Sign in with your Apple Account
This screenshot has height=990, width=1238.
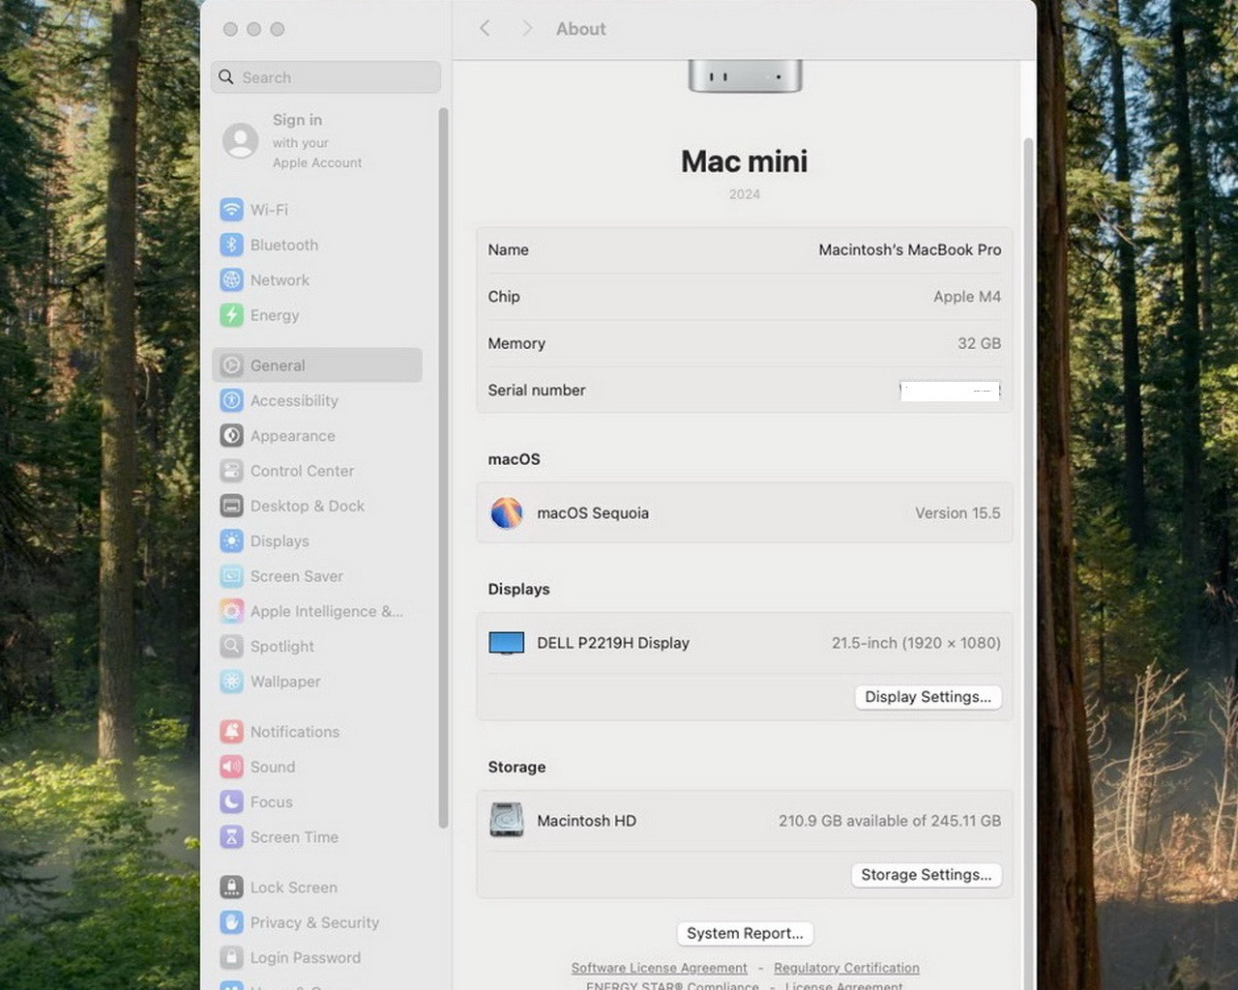(x=316, y=141)
